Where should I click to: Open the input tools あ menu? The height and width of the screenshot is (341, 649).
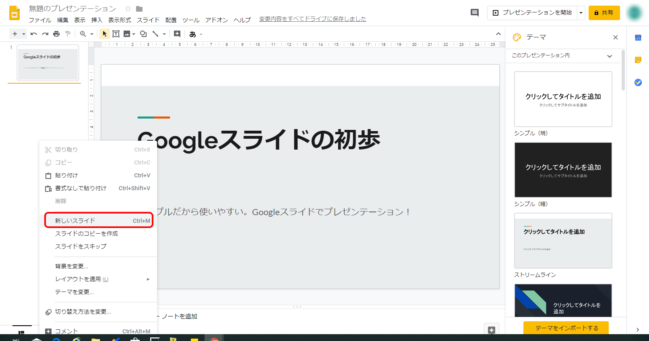193,34
